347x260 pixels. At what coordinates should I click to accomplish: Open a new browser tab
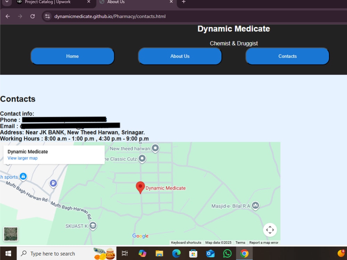(184, 2)
